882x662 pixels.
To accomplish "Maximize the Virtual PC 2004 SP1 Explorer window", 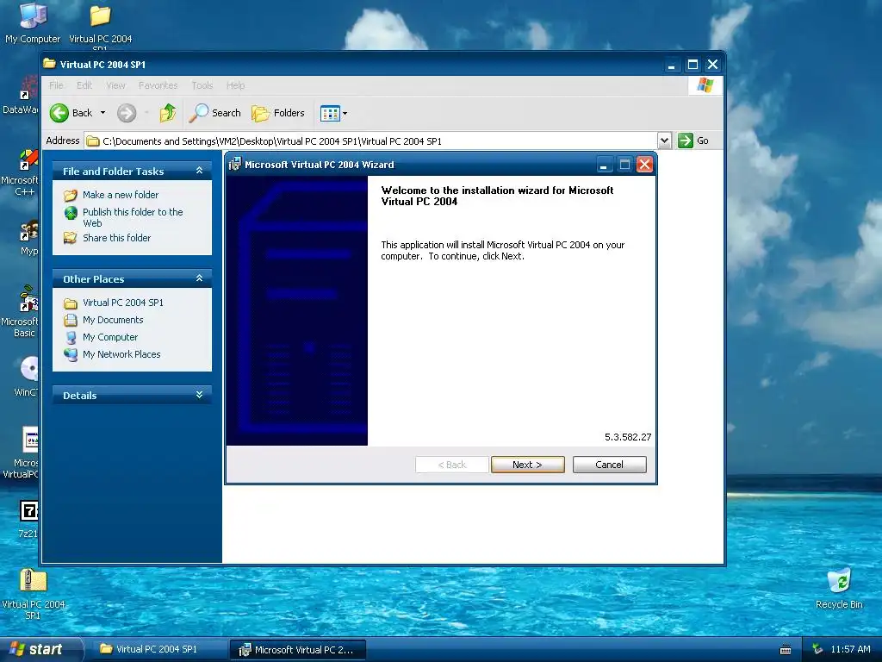I will point(693,65).
